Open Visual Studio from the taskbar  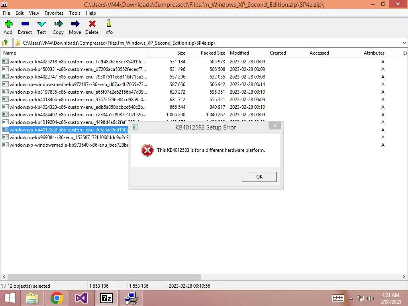click(x=81, y=298)
